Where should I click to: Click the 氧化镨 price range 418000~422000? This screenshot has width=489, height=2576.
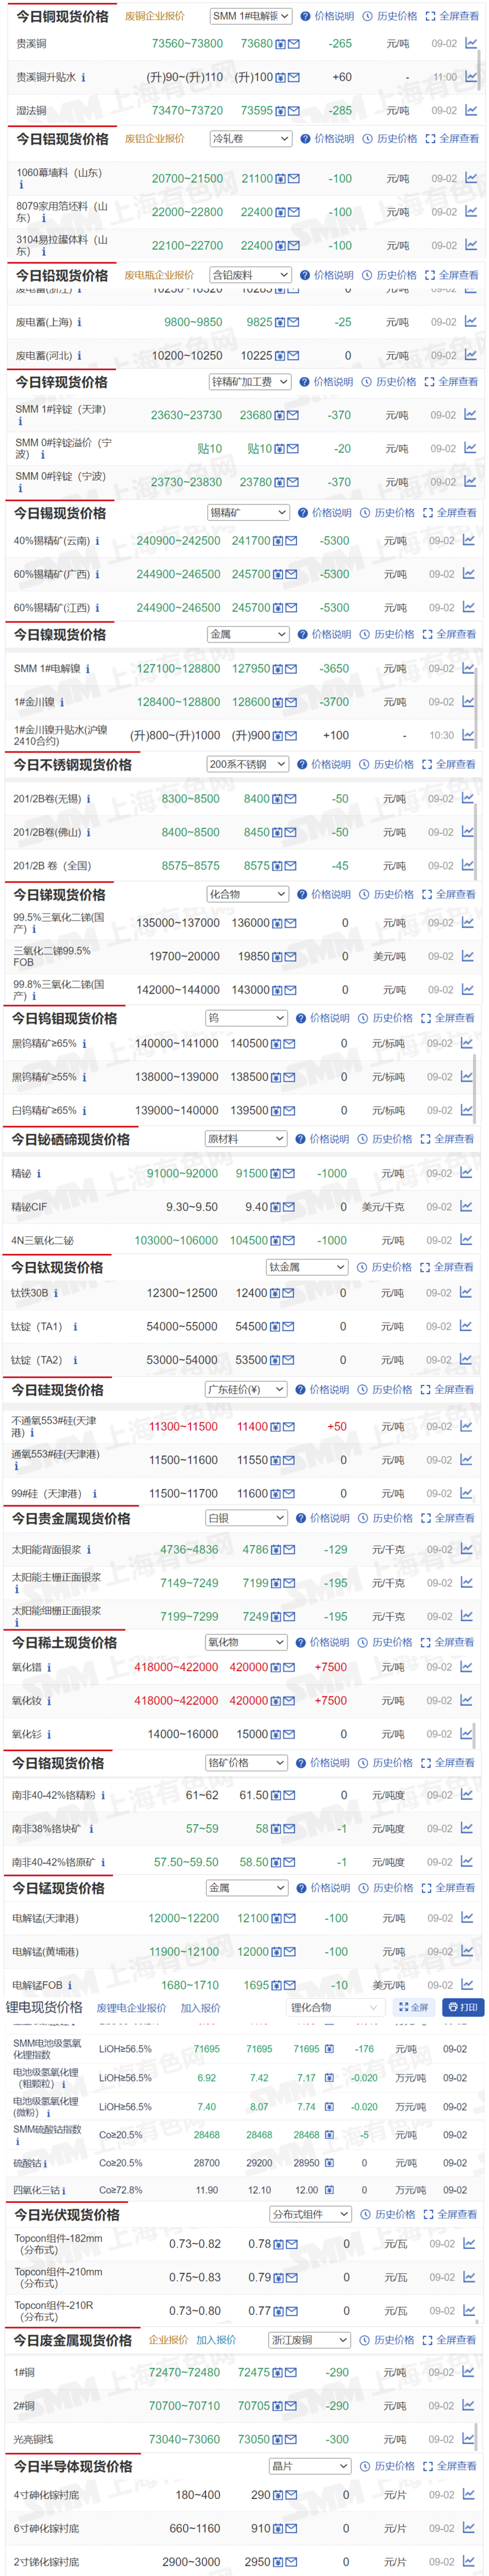(x=176, y=1667)
